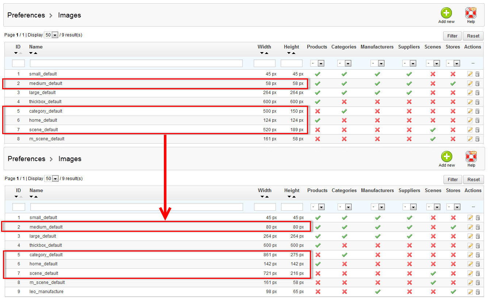Sort Name descending arrow in upper table
The image size is (488, 300).
click(31, 53)
